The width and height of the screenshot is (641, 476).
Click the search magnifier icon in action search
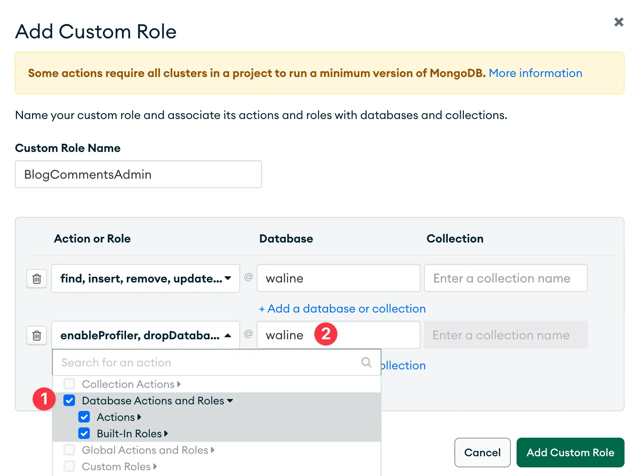point(366,362)
